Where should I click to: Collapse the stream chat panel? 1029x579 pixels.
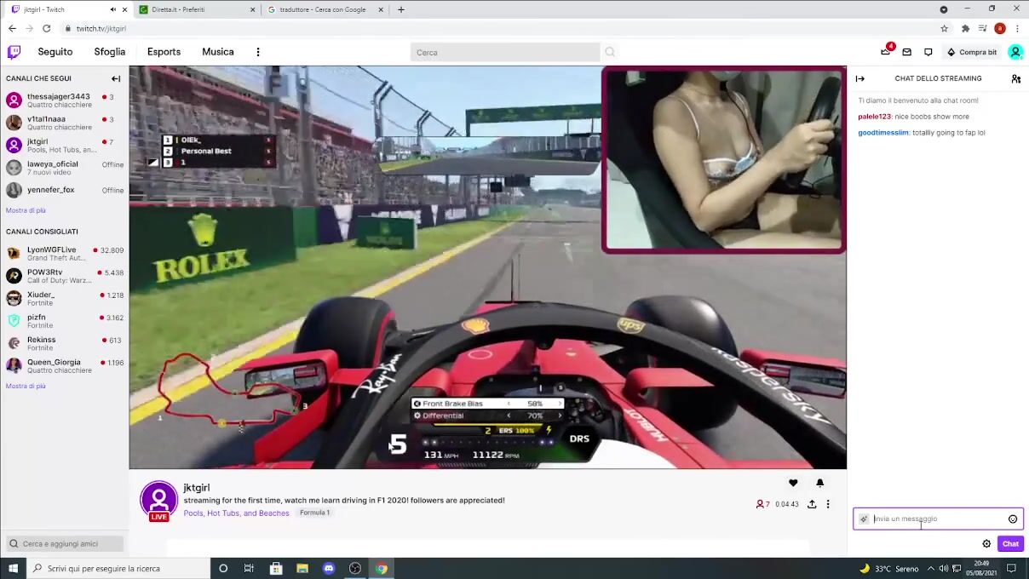tap(860, 78)
